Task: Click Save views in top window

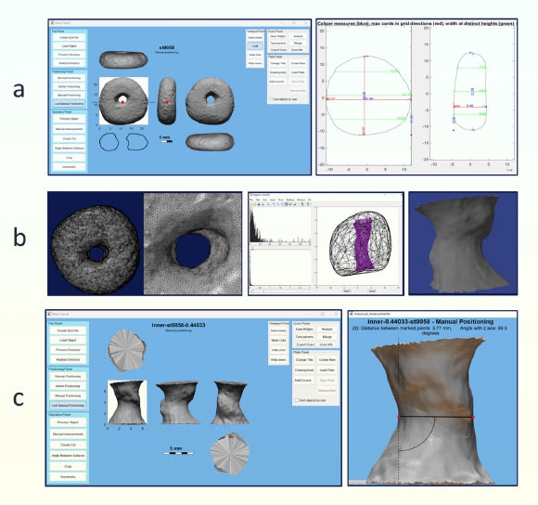Action: (x=255, y=37)
